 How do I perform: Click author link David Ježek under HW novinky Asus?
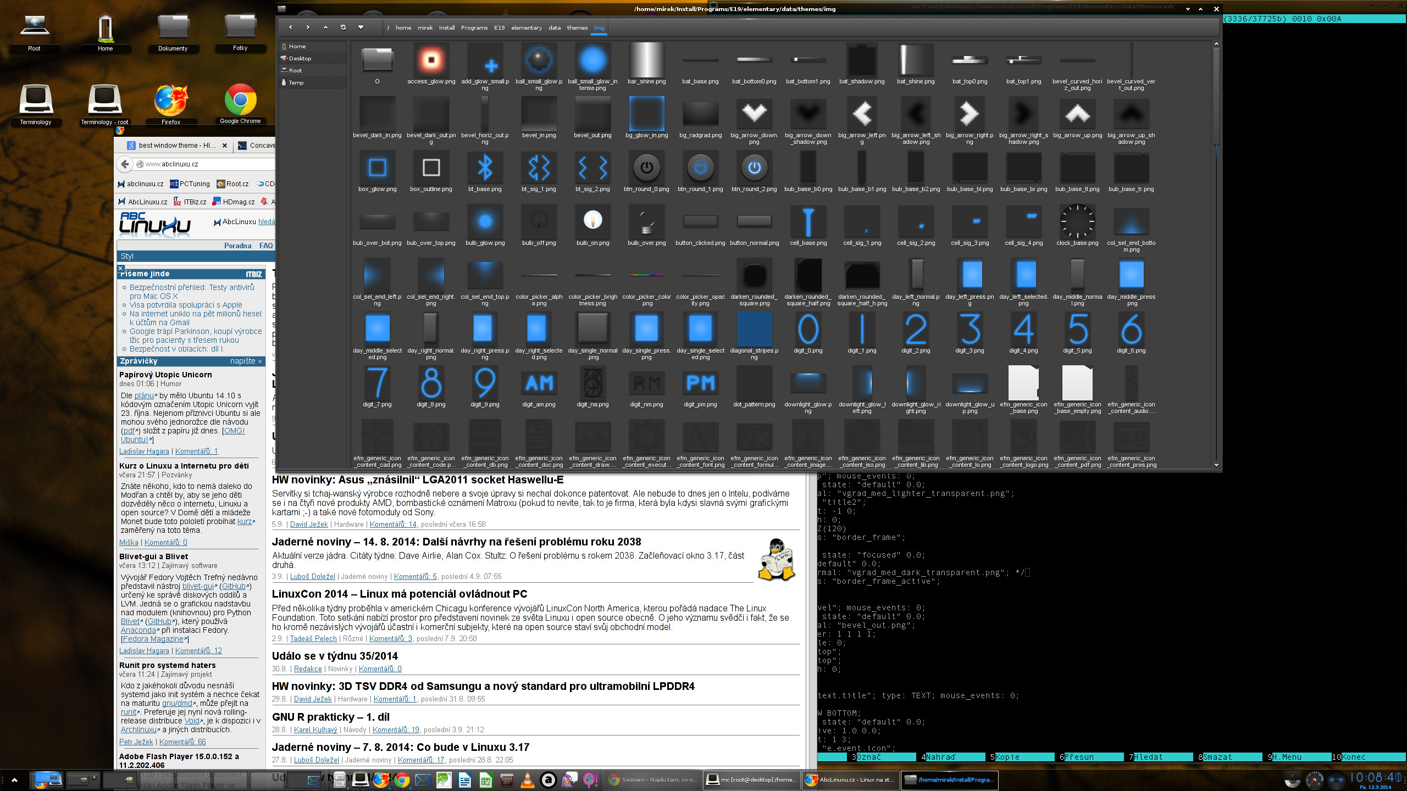(308, 524)
